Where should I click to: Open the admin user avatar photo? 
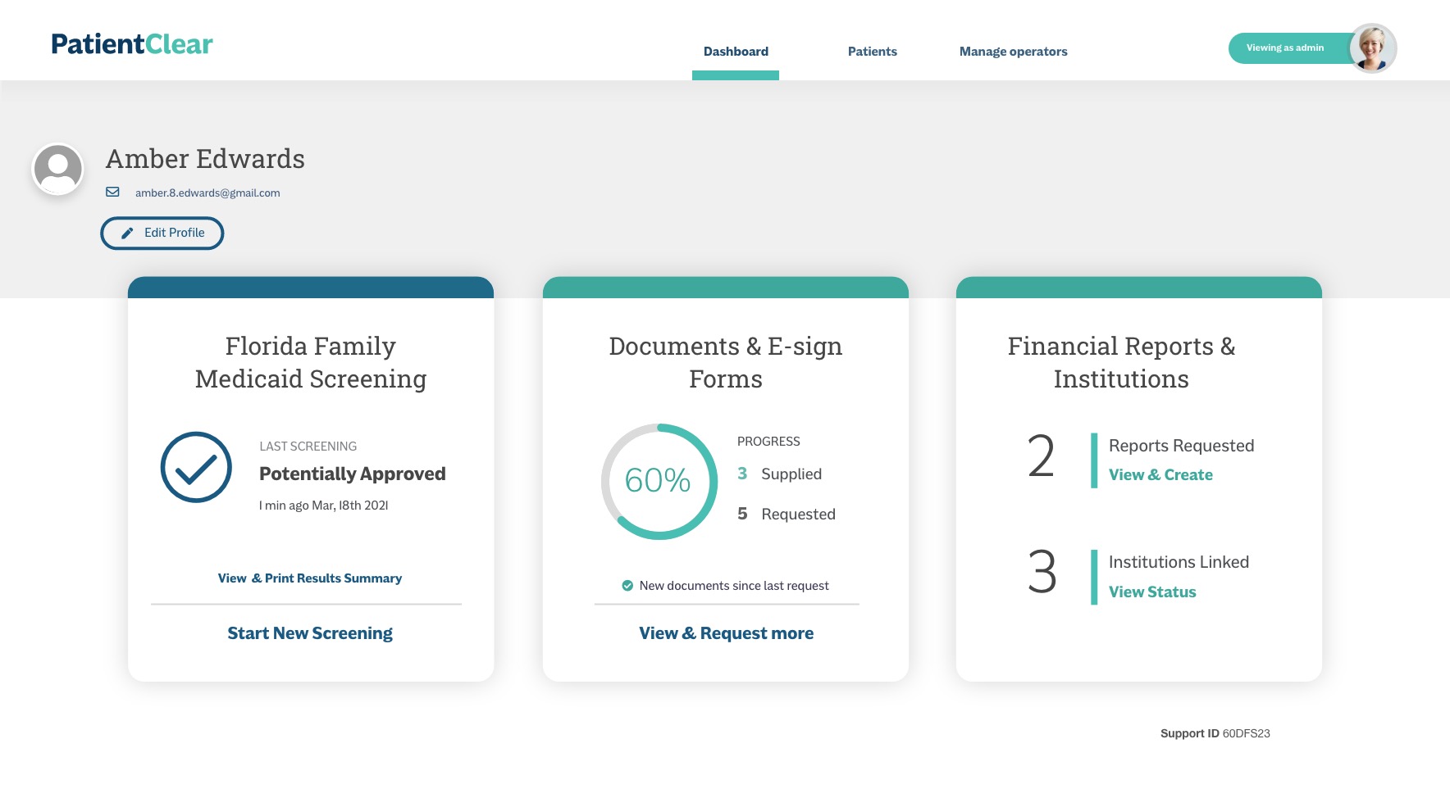1373,48
